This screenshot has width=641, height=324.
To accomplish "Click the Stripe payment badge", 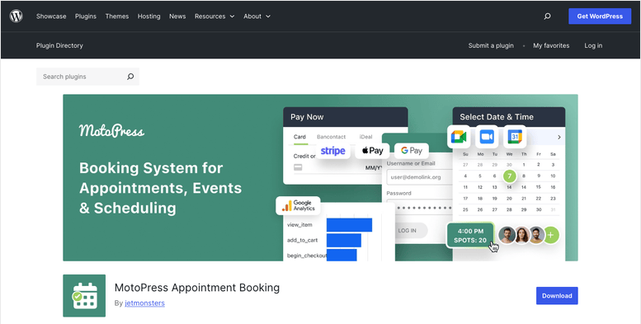I will point(332,151).
